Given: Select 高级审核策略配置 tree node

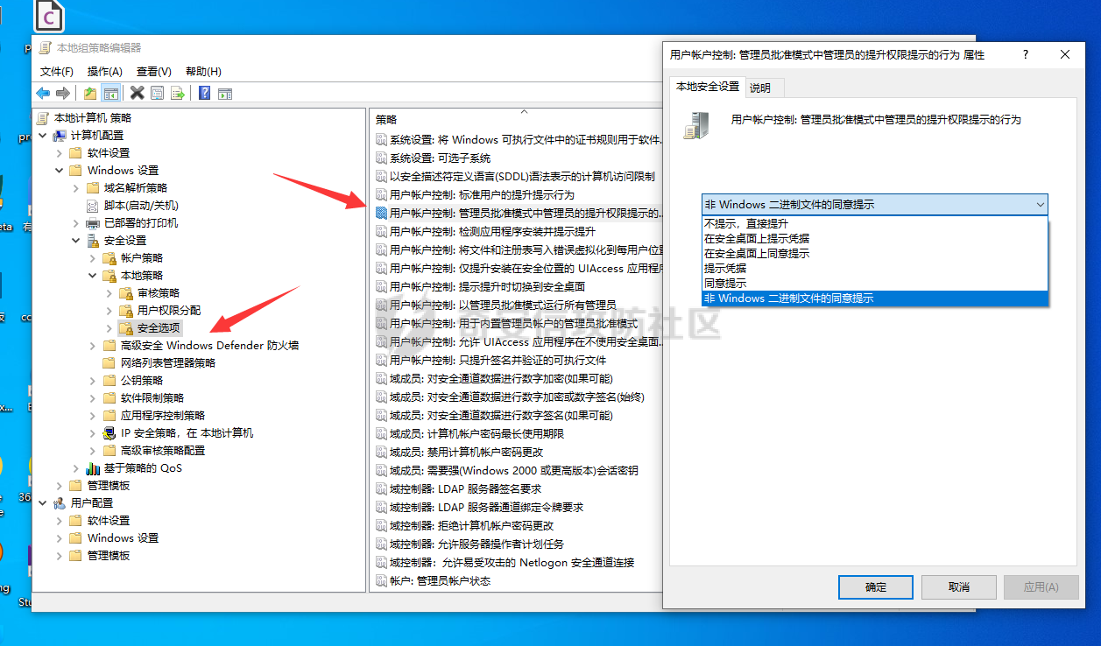Looking at the screenshot, I should [x=163, y=450].
